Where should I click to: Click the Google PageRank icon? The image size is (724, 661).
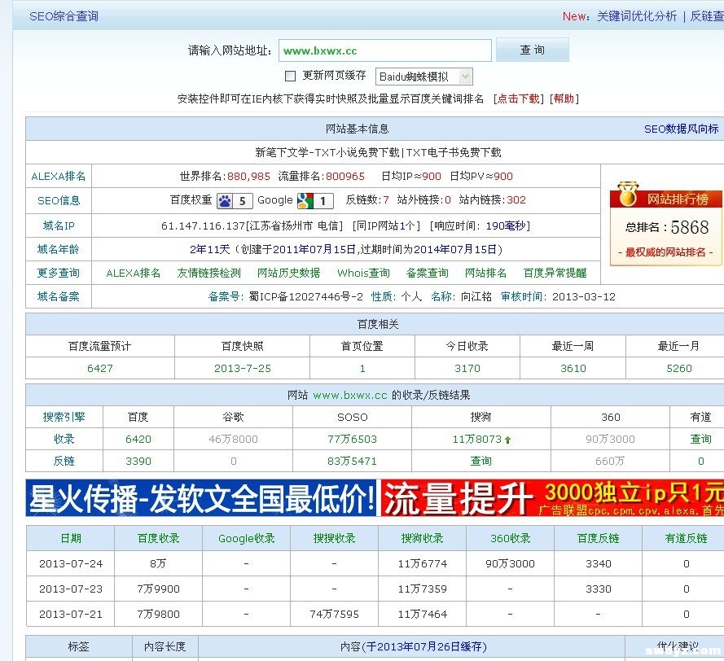pos(305,200)
